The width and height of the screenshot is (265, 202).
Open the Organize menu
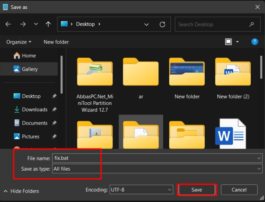pos(19,42)
